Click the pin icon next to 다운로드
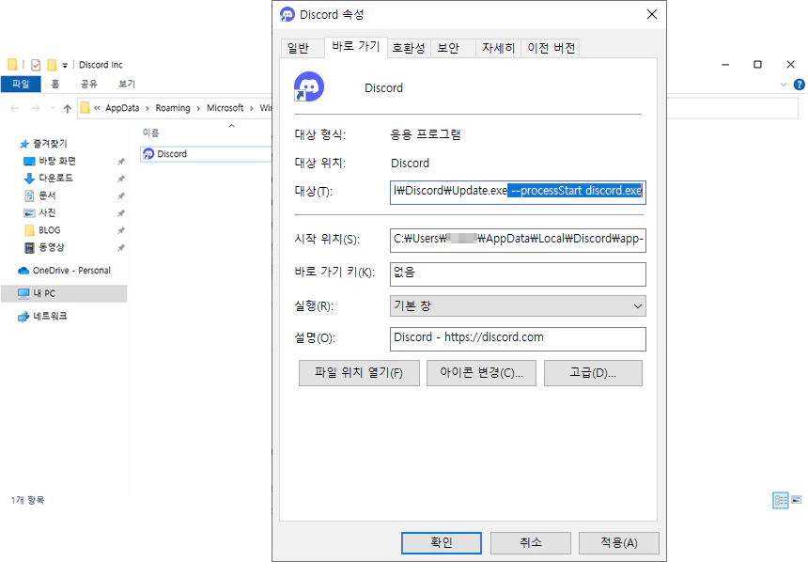The width and height of the screenshot is (808, 562). 121,179
